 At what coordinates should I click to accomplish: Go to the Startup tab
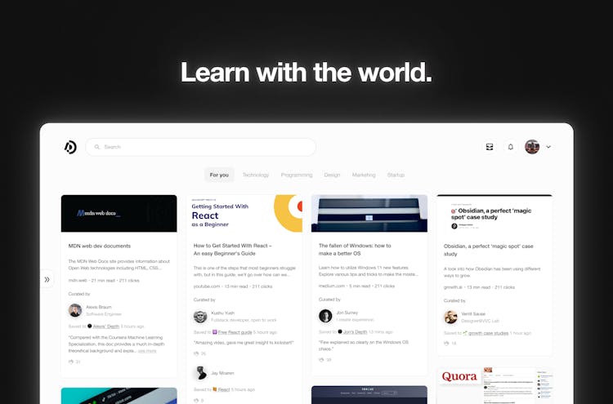click(396, 175)
